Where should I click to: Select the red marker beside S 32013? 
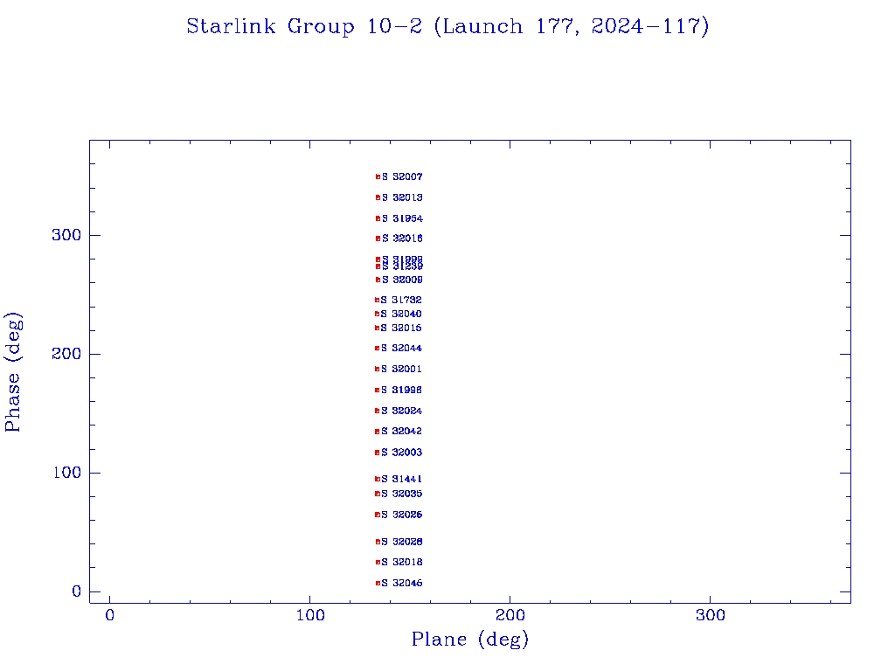pos(378,197)
